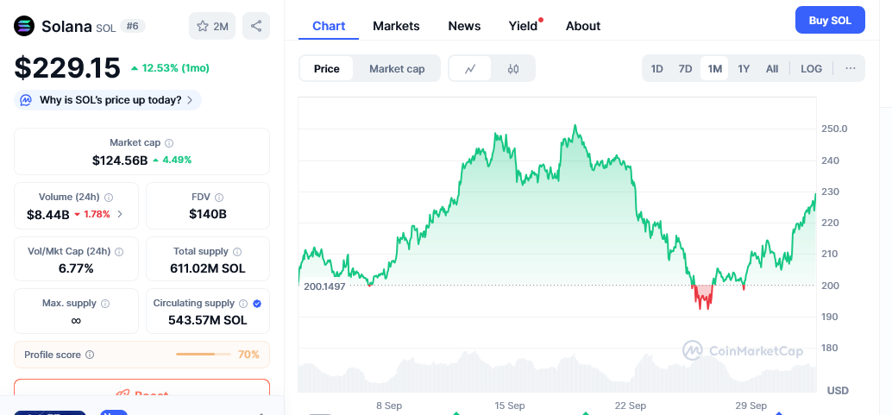Enable LOG scale on chart
The image size is (892, 415).
[811, 69]
